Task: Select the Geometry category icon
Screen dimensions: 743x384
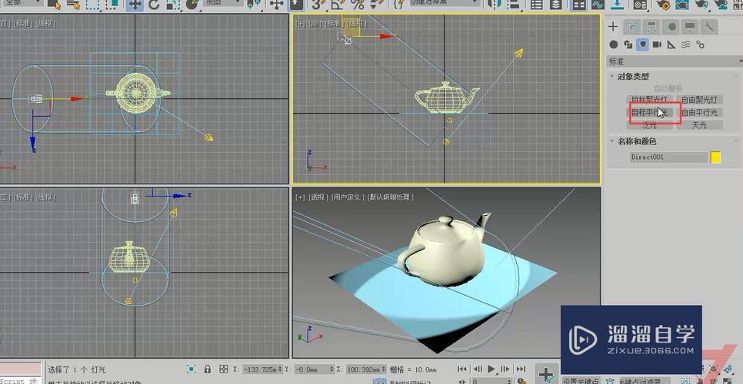Action: [614, 45]
